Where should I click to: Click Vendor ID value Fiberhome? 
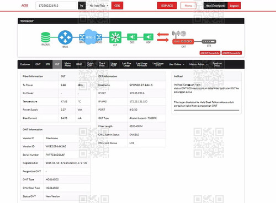[52, 138]
